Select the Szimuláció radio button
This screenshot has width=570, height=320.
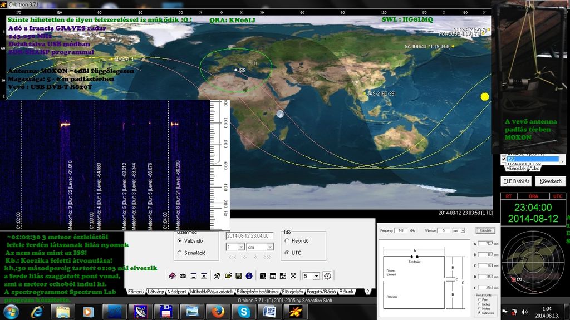180,253
